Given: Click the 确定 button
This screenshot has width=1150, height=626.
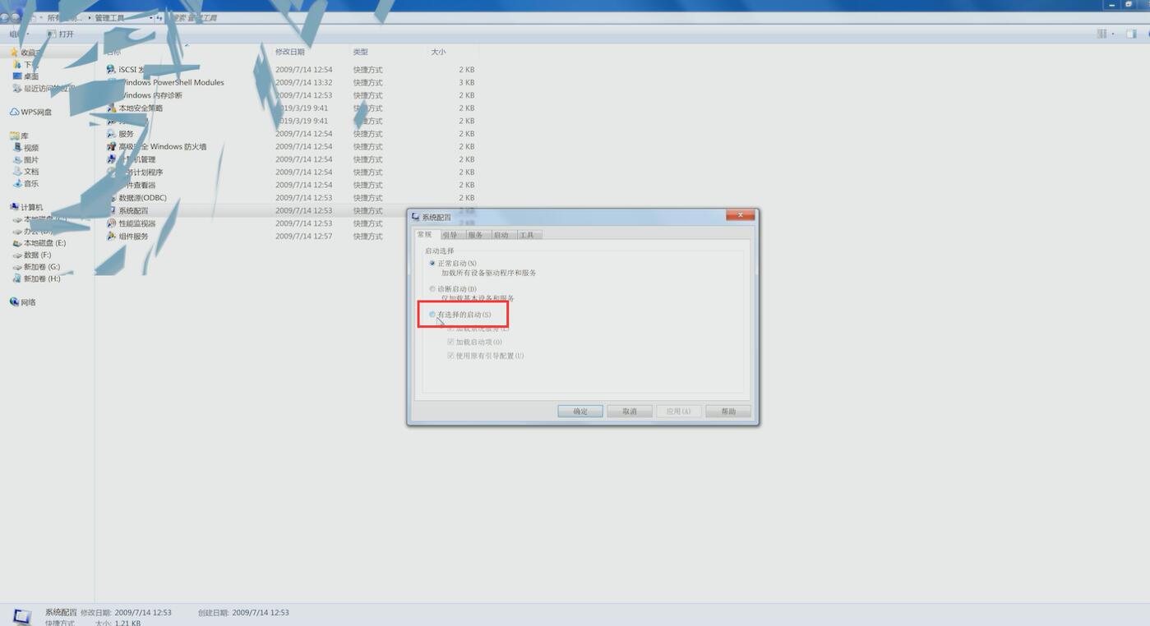Looking at the screenshot, I should coord(580,411).
